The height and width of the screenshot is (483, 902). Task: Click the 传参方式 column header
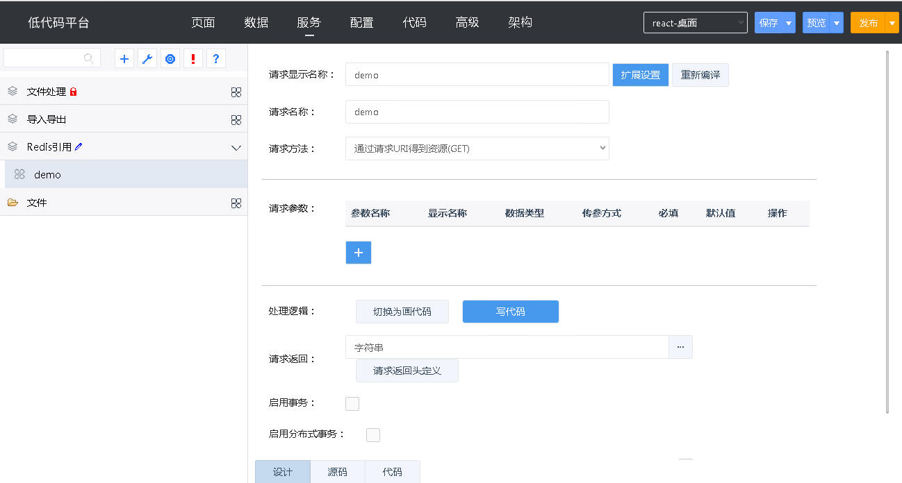tap(602, 213)
